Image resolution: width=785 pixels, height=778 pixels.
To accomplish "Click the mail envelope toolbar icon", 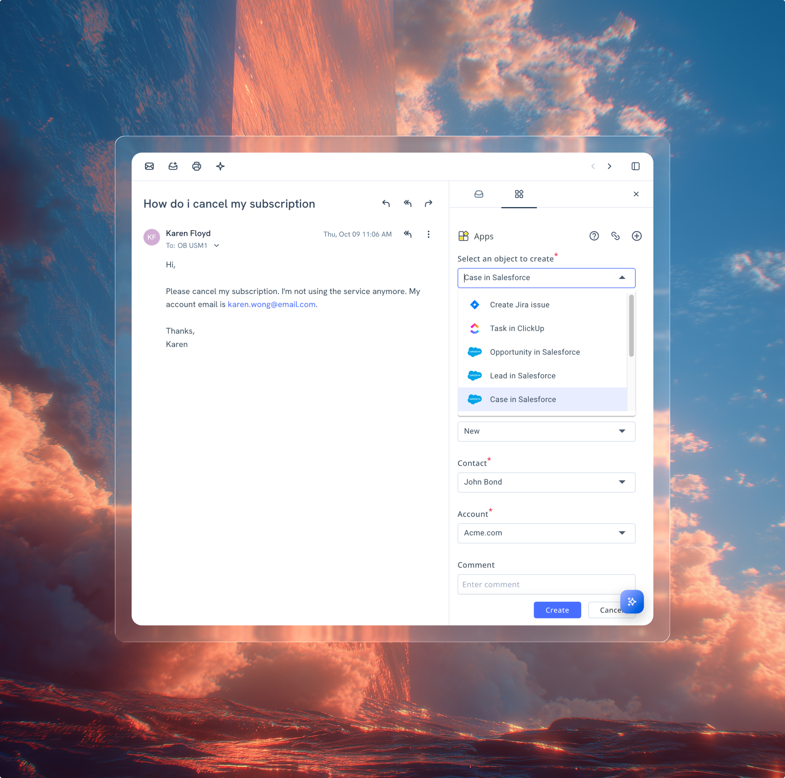I will pos(149,166).
